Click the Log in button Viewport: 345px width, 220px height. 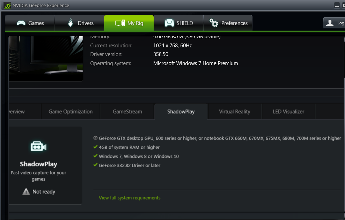click(334, 23)
